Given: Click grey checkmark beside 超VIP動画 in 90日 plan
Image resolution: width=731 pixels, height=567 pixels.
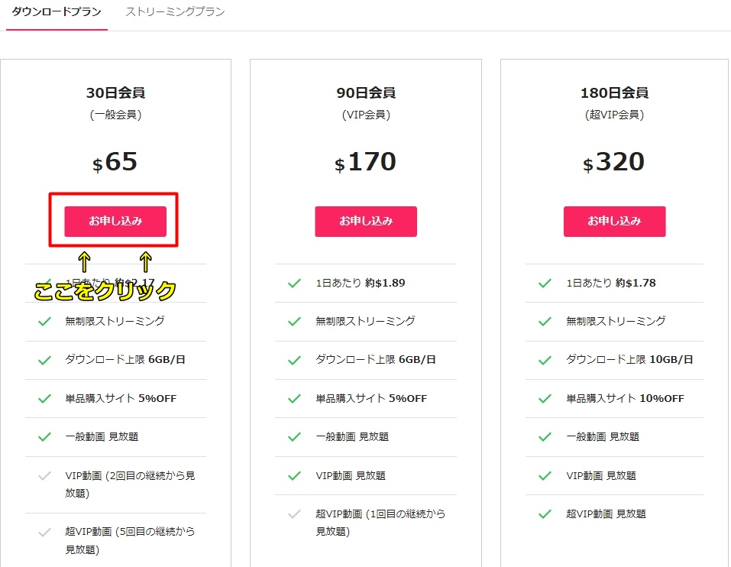Looking at the screenshot, I should tap(294, 514).
